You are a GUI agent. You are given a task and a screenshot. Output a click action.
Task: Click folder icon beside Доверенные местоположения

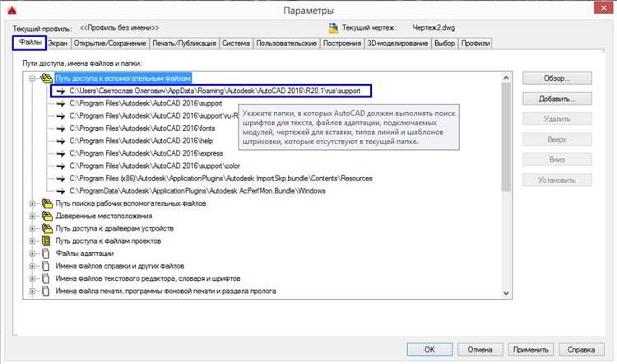pyautogui.click(x=47, y=216)
